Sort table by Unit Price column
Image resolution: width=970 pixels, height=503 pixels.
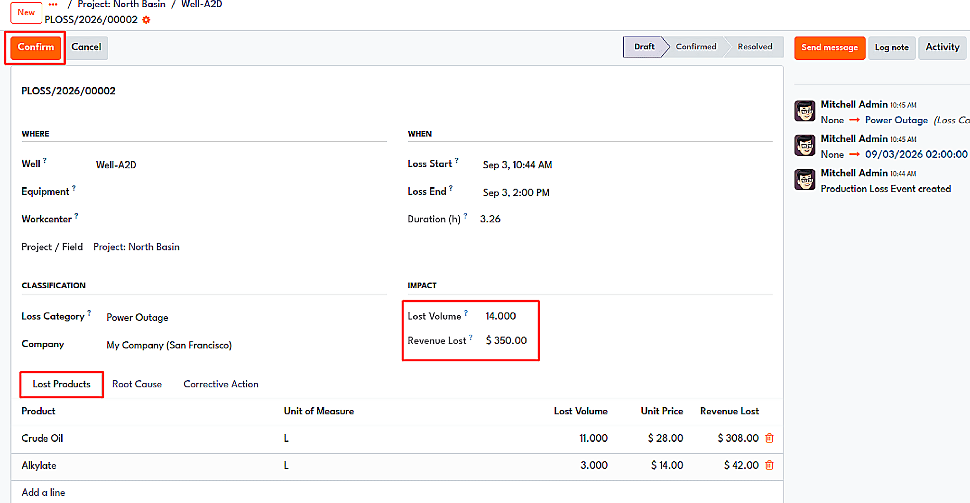tap(662, 412)
